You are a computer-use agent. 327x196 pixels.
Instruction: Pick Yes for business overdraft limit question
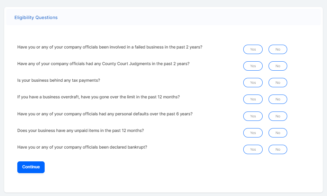pos(253,99)
